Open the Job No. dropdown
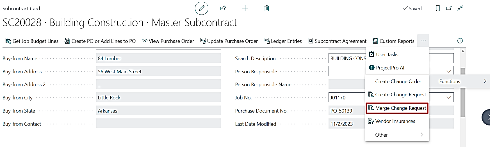The width and height of the screenshot is (490, 147). (x=448, y=97)
